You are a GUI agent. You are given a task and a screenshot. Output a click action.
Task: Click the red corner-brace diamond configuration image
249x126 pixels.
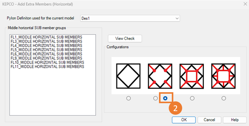[160, 75]
